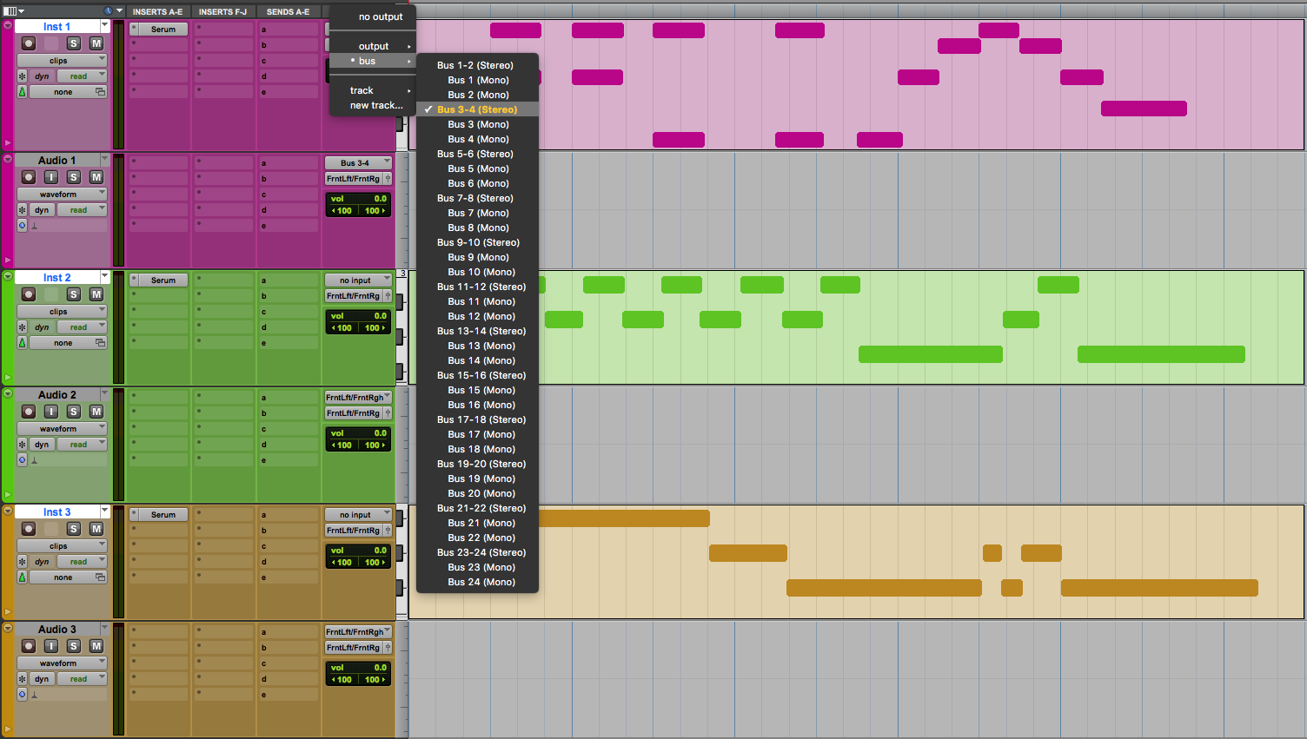Image resolution: width=1307 pixels, height=739 pixels.
Task: Open the output window fader icon on Inst 2
Action: pos(388,296)
